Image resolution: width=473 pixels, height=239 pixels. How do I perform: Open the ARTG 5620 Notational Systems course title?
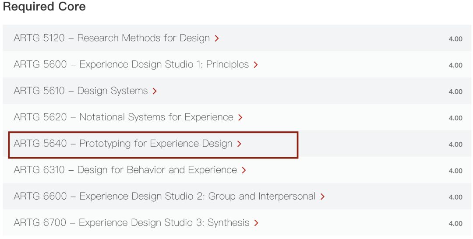tap(123, 117)
